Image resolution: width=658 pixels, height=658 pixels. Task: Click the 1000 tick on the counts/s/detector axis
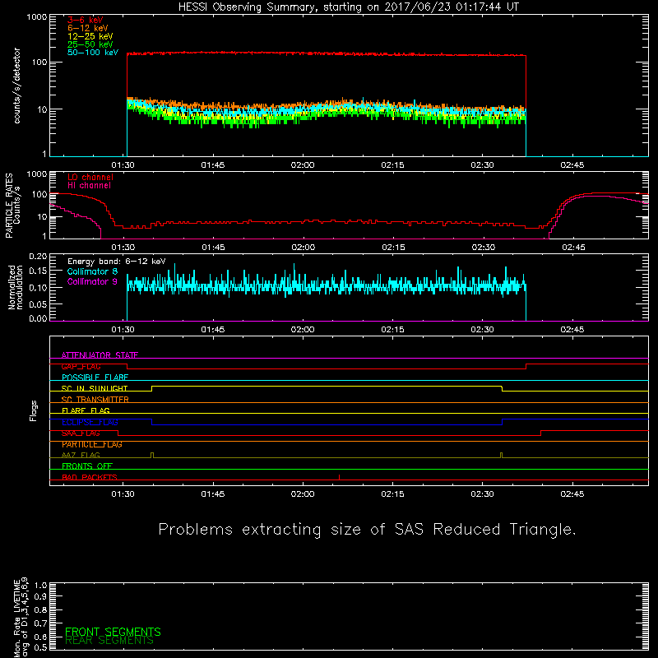tap(37, 17)
